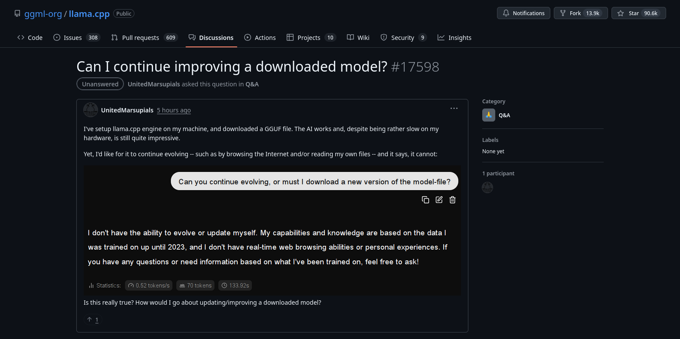The height and width of the screenshot is (339, 680).
Task: Click the Security count badge 9
Action: pos(422,37)
